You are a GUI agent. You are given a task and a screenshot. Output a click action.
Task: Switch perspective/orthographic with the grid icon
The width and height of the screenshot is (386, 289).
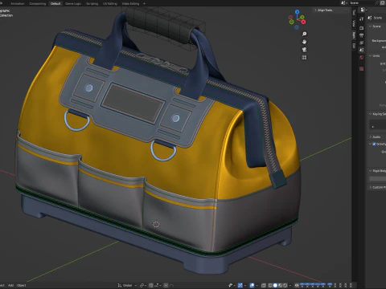coord(304,57)
